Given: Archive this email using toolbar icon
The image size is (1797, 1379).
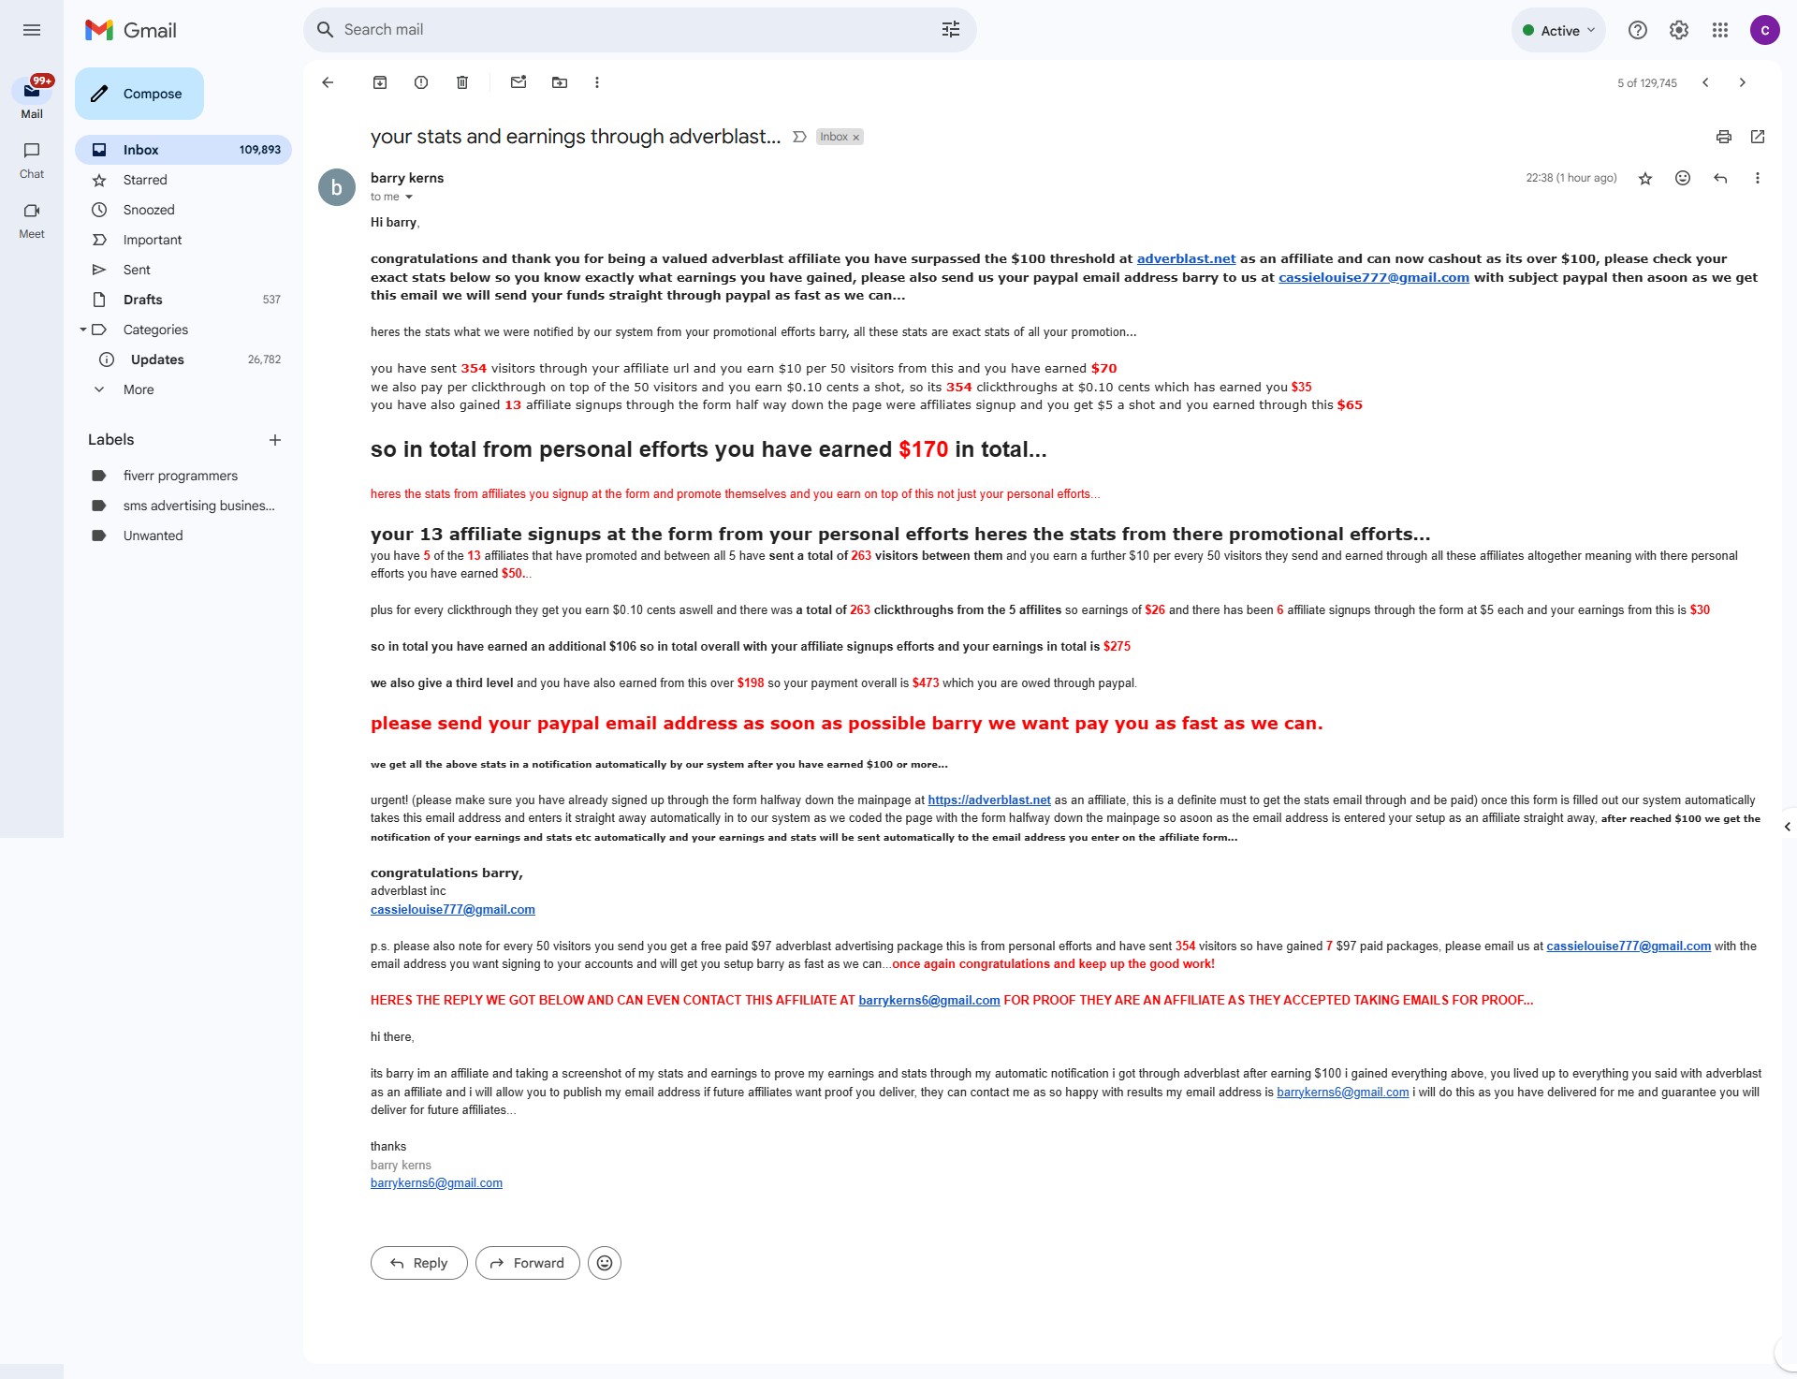Looking at the screenshot, I should (x=380, y=82).
